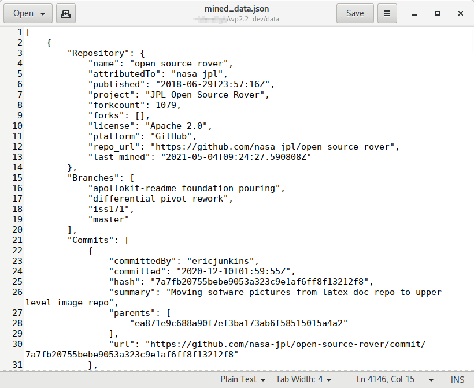Toggle the INS insert mode indicator
Screen dimensions: 474x388
(457, 379)
